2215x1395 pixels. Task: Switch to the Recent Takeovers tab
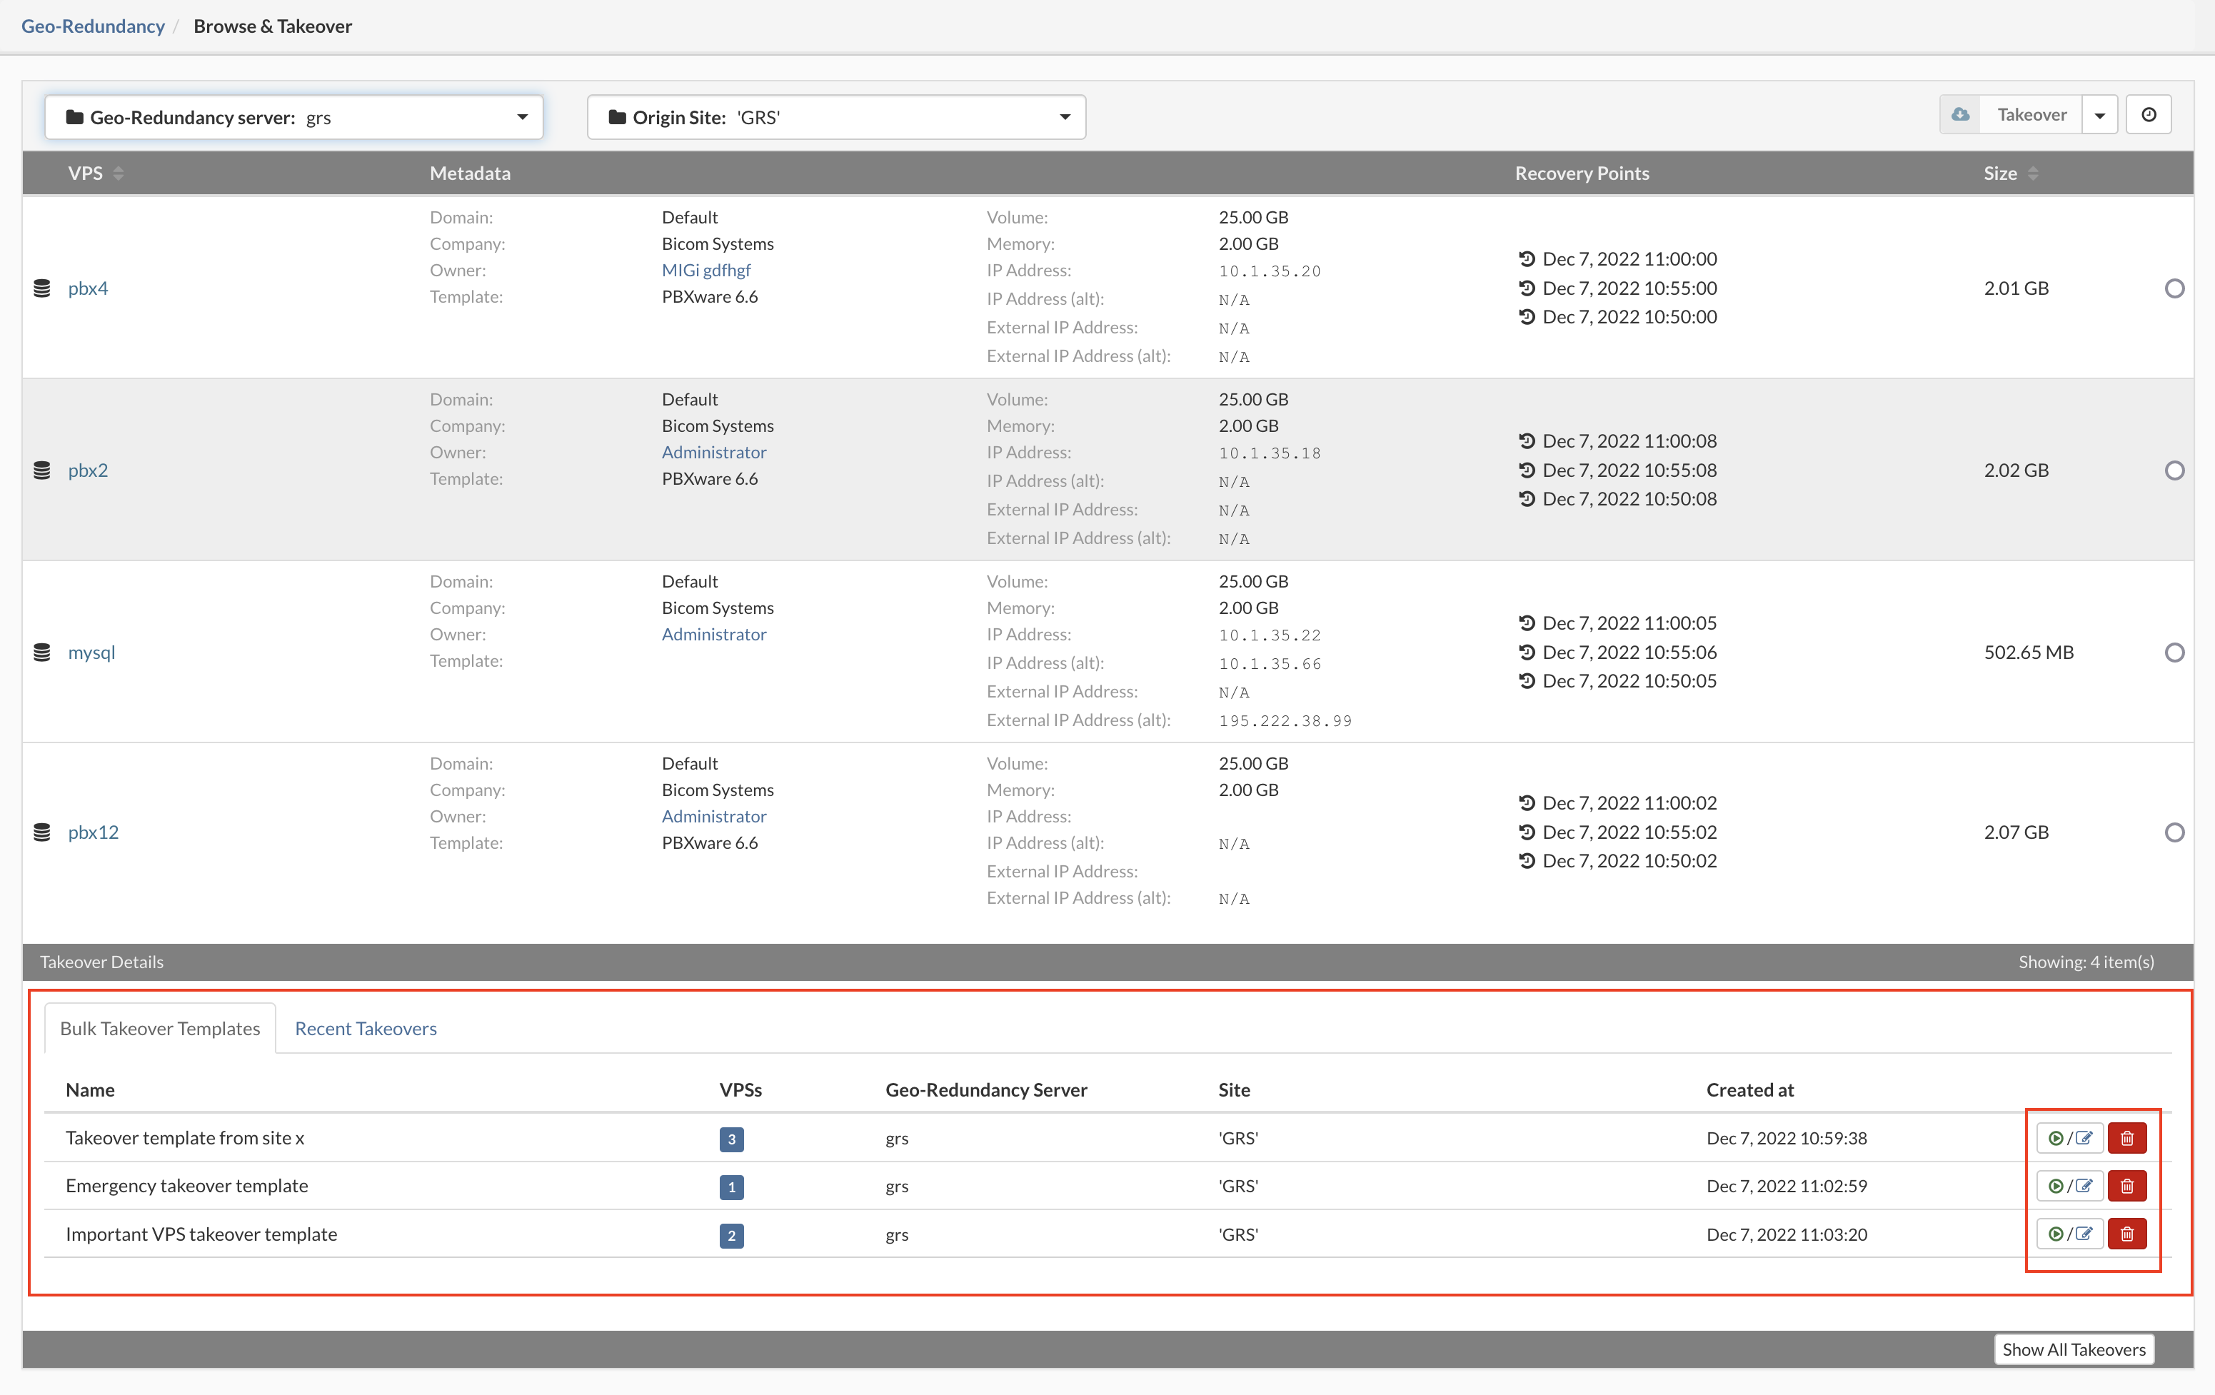(x=365, y=1029)
